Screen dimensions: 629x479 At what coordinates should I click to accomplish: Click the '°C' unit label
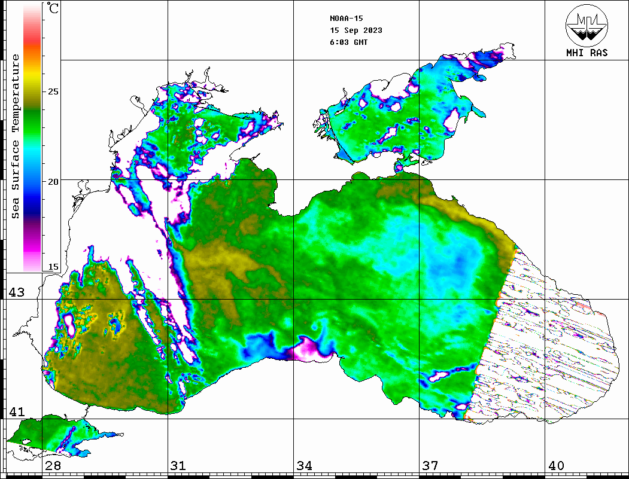point(53,8)
